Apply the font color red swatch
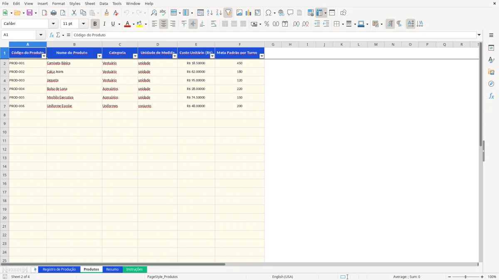The width and height of the screenshot is (499, 280). (x=127, y=24)
